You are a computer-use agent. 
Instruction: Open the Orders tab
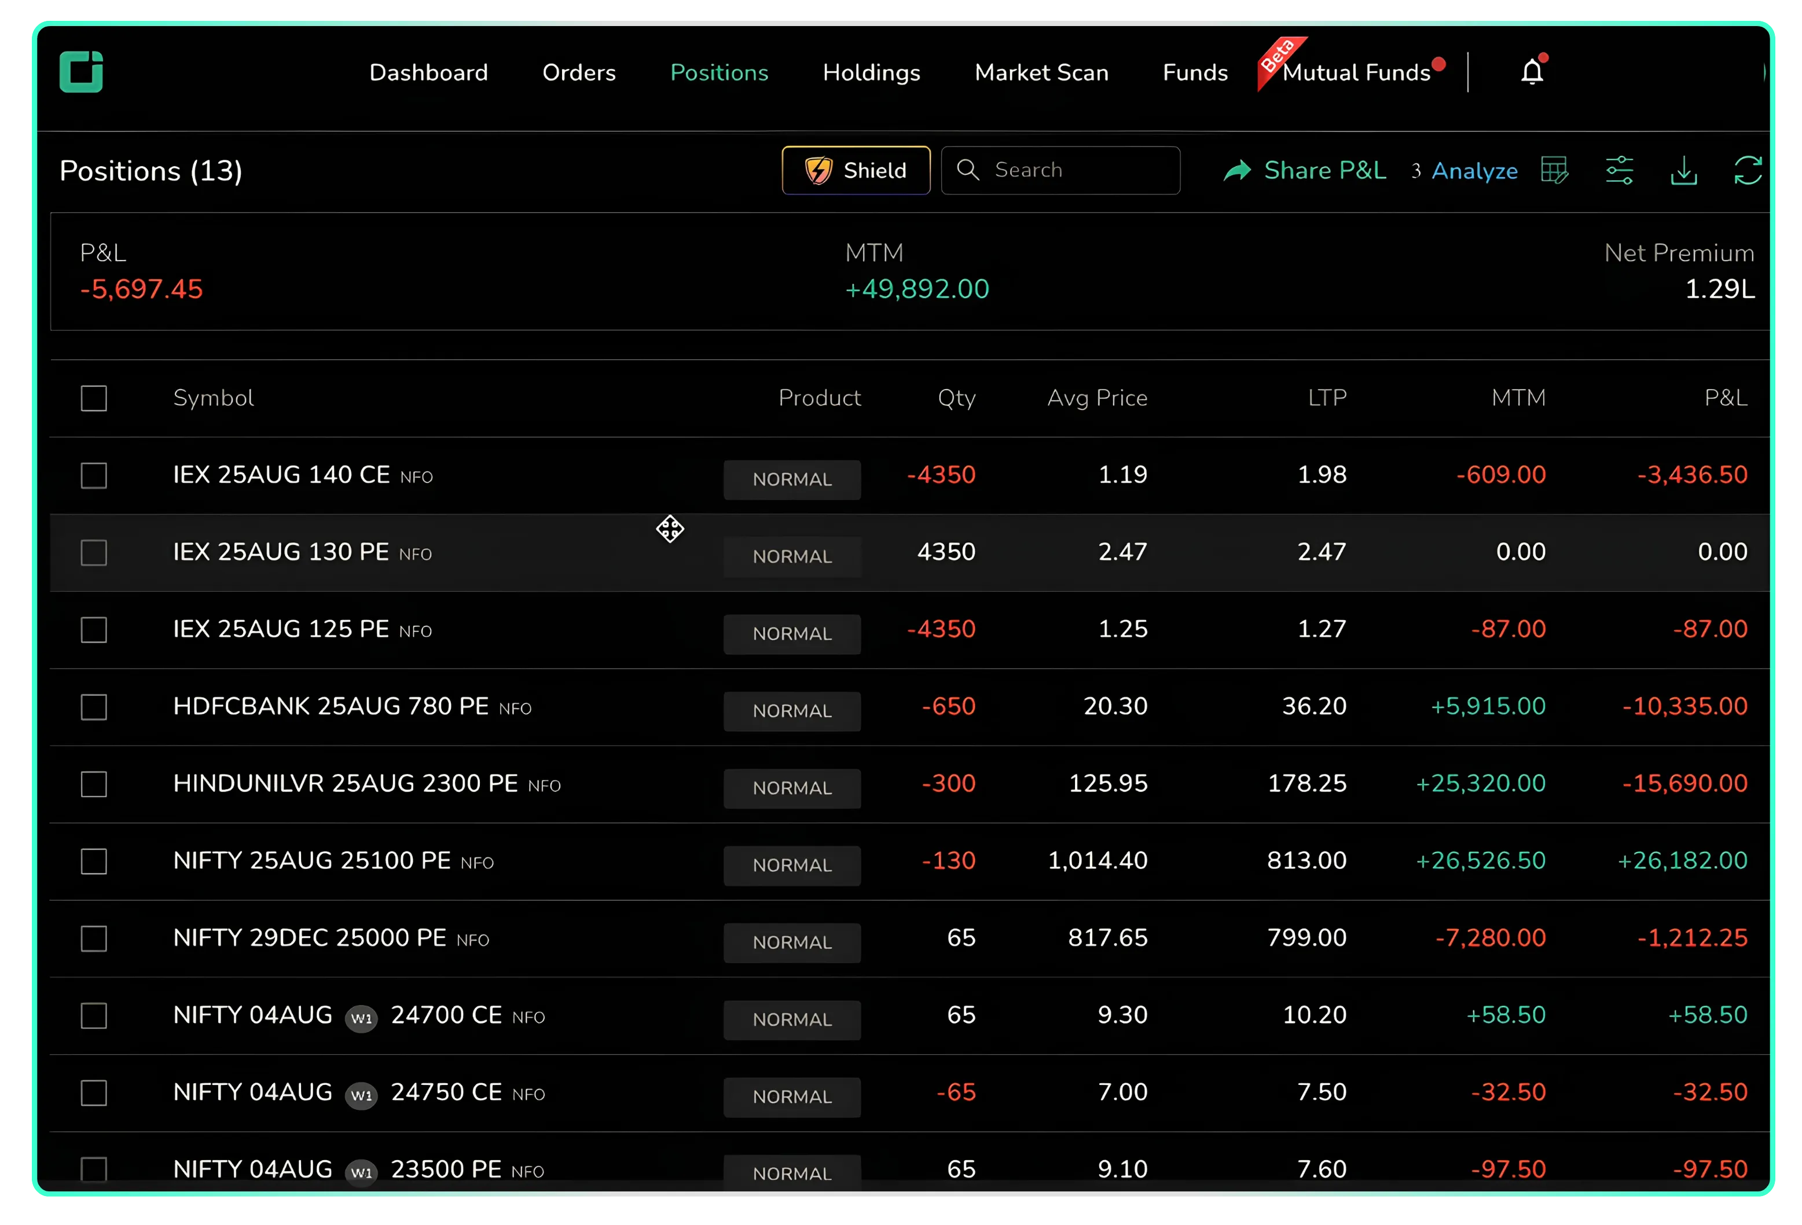click(579, 72)
